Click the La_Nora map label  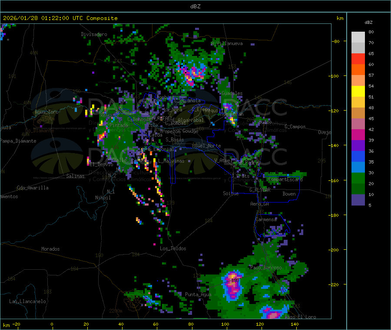(x=173, y=110)
